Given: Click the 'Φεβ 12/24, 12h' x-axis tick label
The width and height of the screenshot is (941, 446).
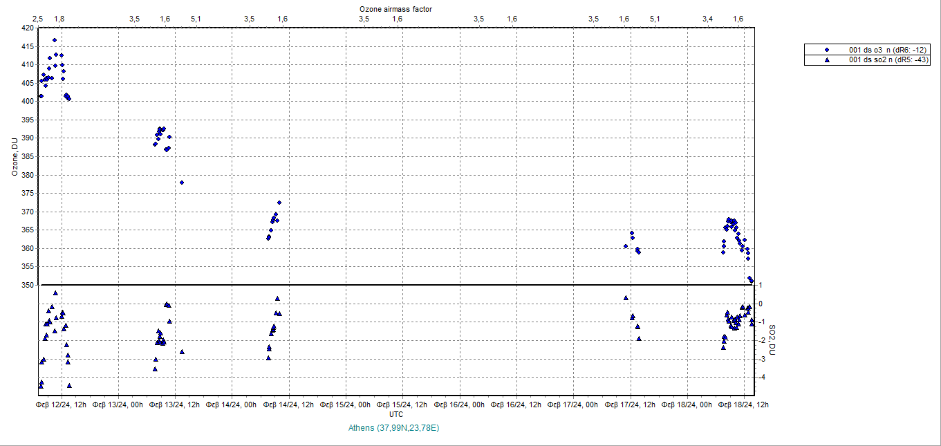Looking at the screenshot, I should point(62,405).
